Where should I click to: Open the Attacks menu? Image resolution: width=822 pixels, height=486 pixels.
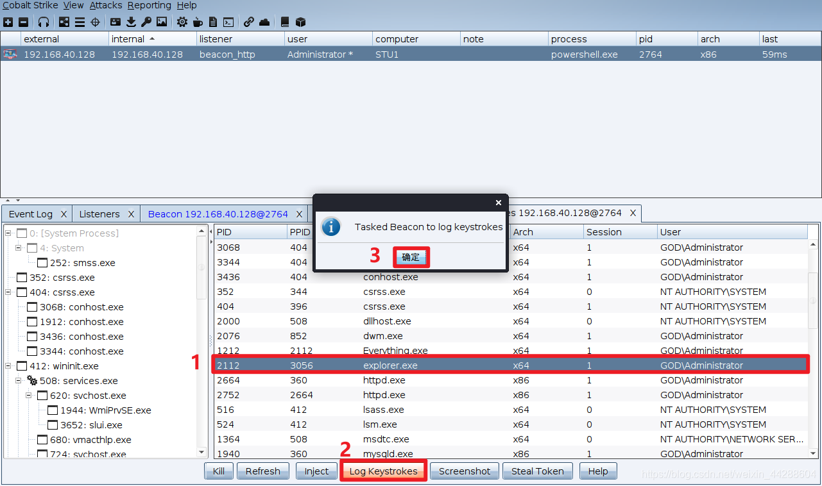point(106,5)
